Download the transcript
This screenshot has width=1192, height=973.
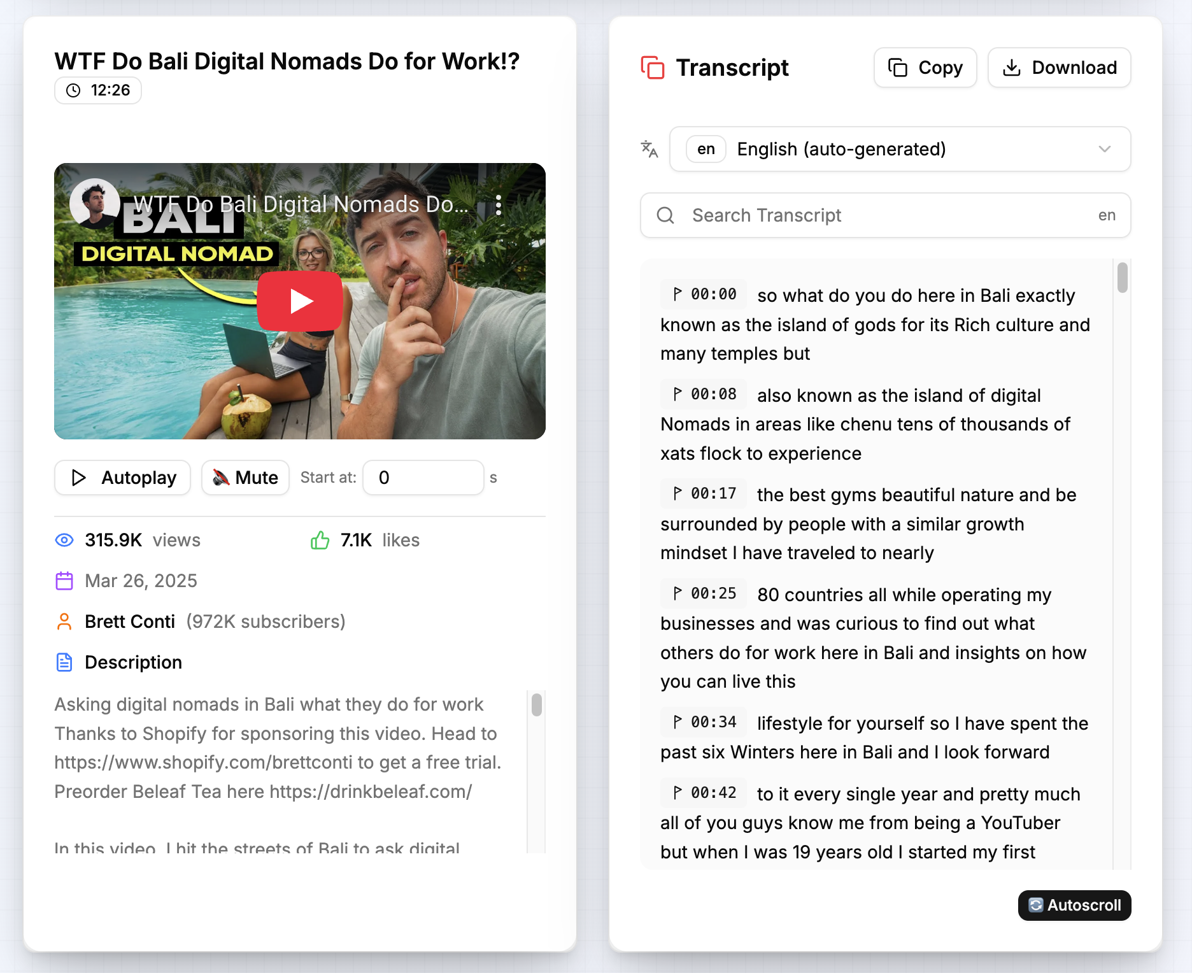click(x=1060, y=67)
